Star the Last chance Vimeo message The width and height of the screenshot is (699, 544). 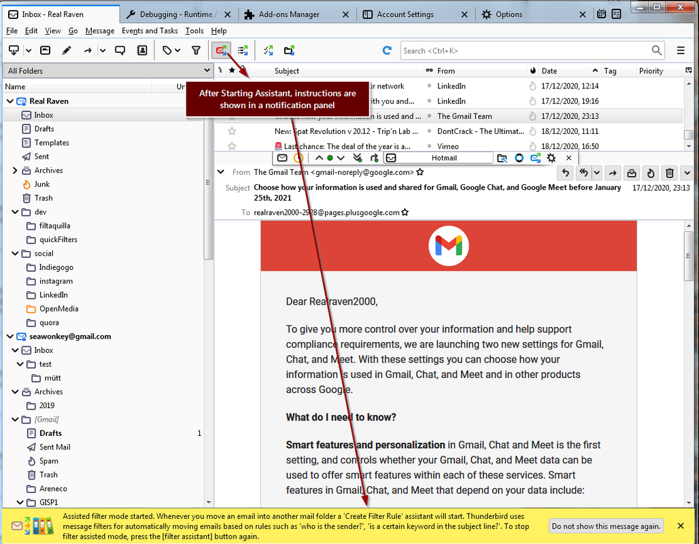point(232,146)
